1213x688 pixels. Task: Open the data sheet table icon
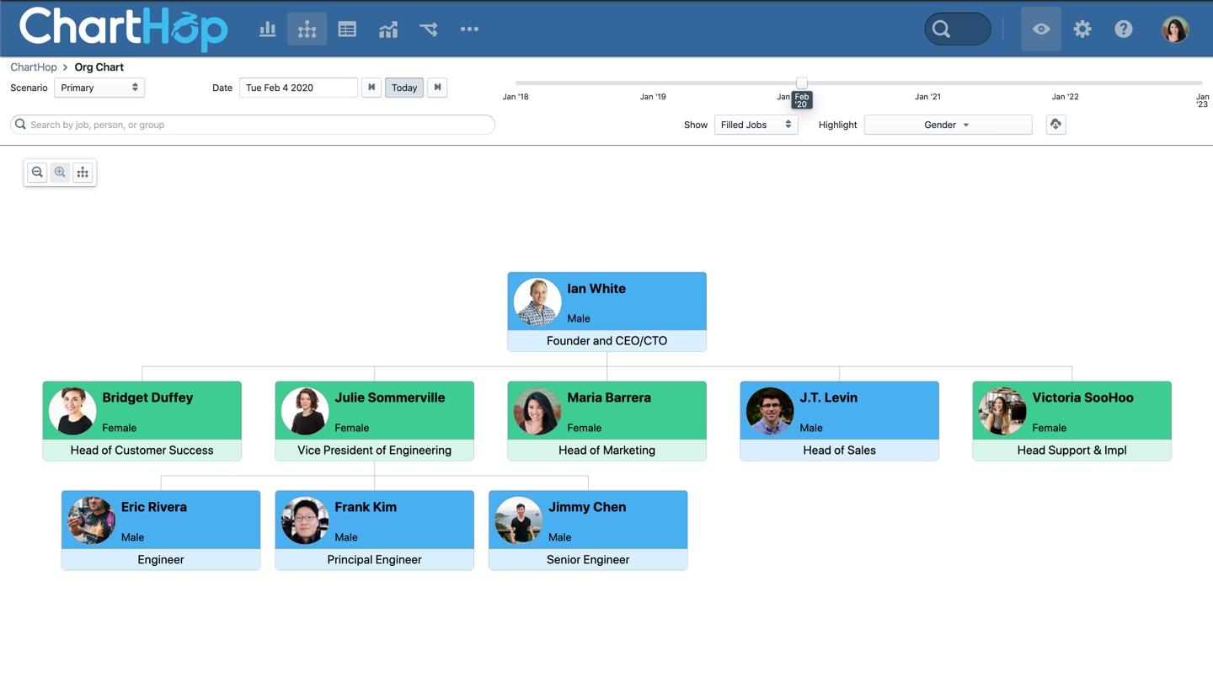pyautogui.click(x=347, y=29)
